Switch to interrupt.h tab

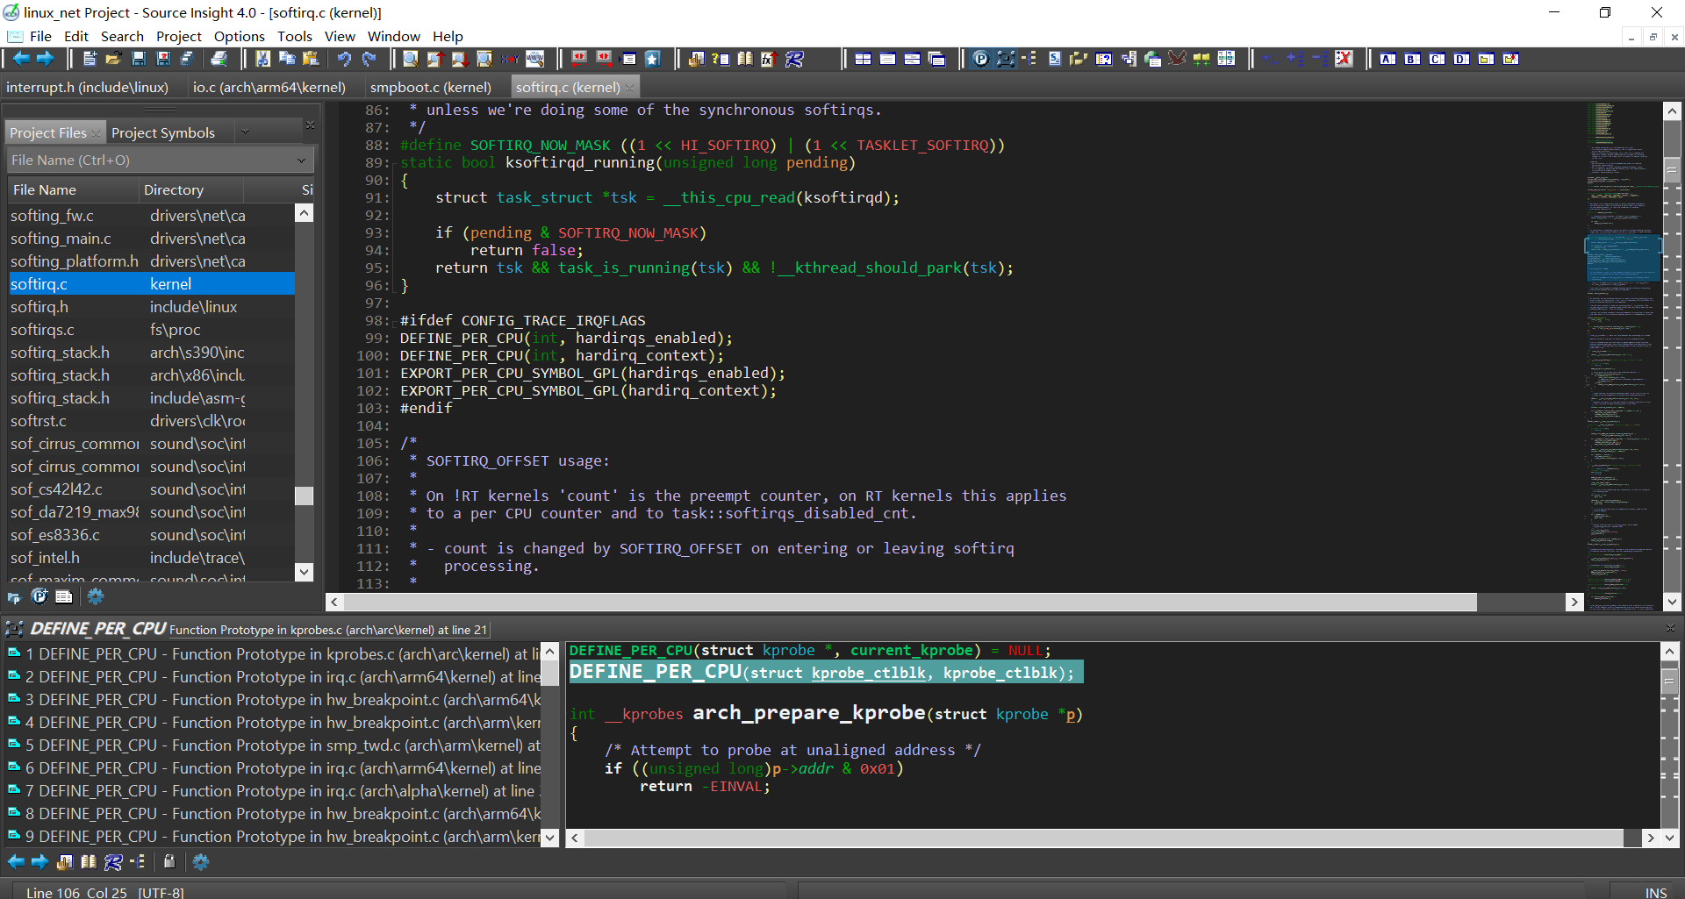pos(88,87)
